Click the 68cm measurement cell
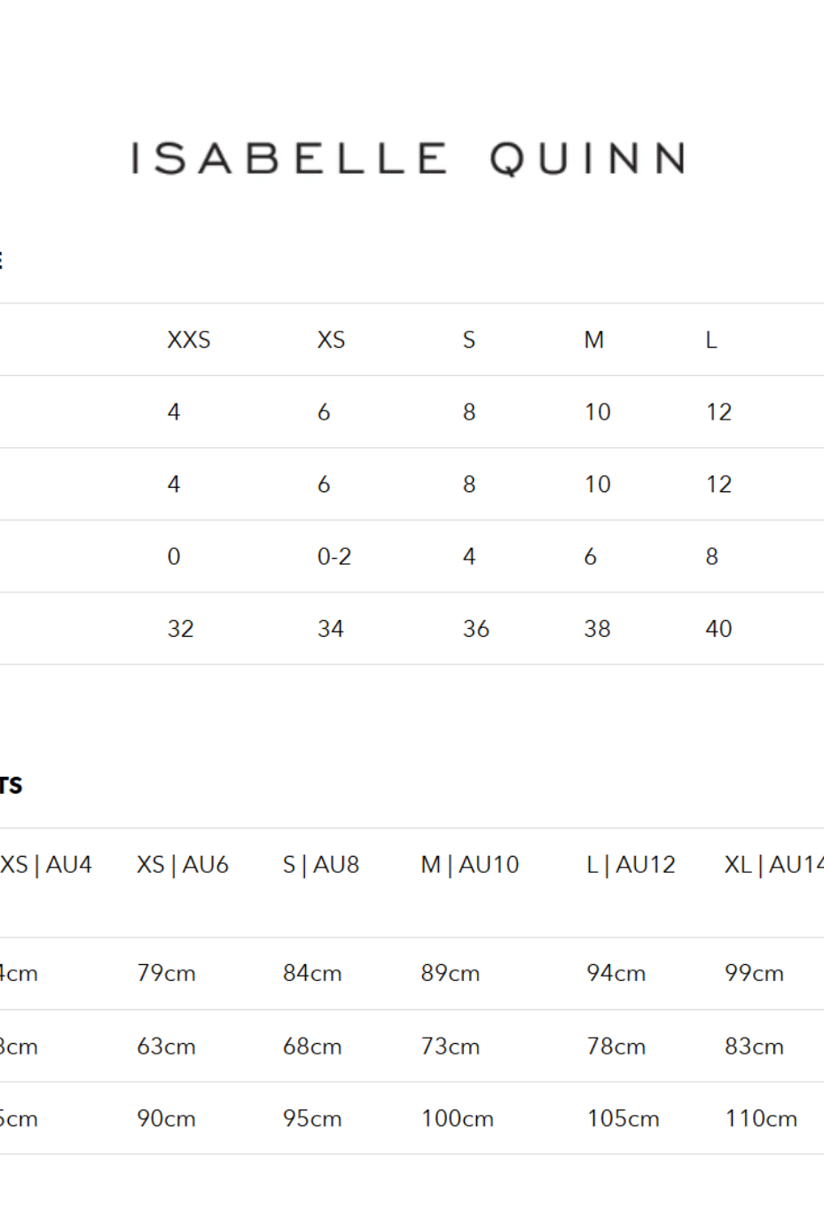The image size is (824, 1231). [x=312, y=1047]
